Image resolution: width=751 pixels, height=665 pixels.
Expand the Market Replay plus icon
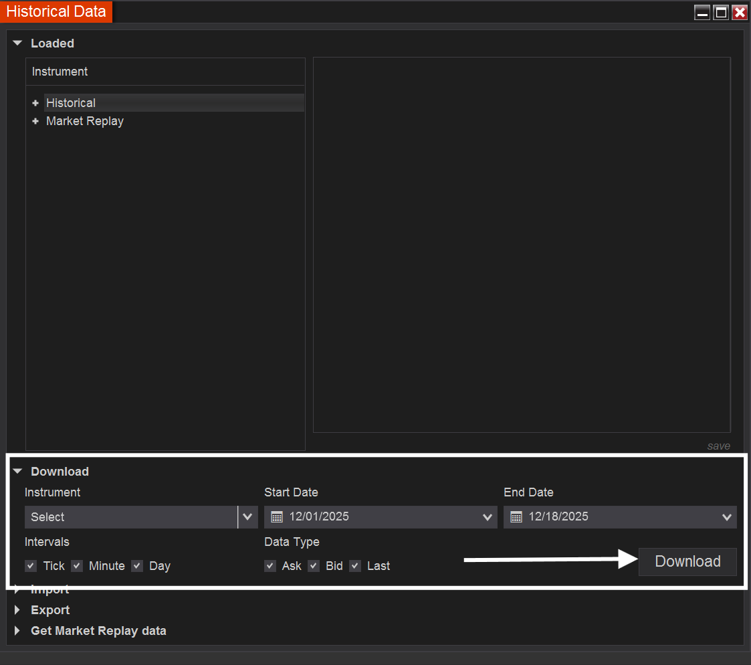pos(35,121)
